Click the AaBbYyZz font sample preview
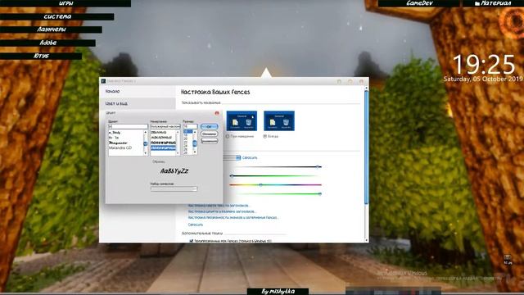 (174, 171)
